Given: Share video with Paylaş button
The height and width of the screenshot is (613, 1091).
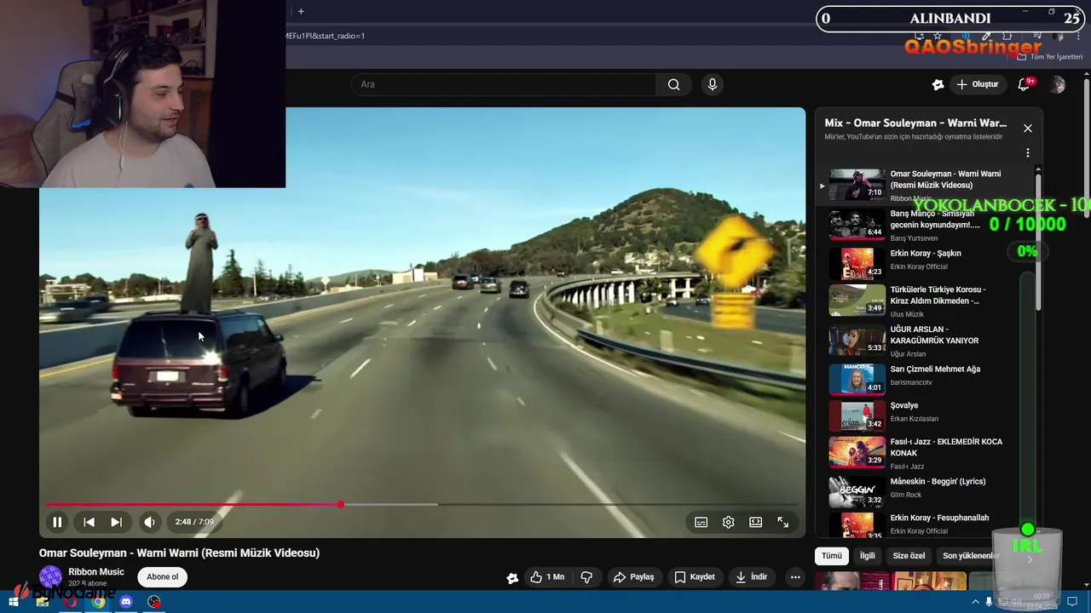Looking at the screenshot, I should 633,577.
